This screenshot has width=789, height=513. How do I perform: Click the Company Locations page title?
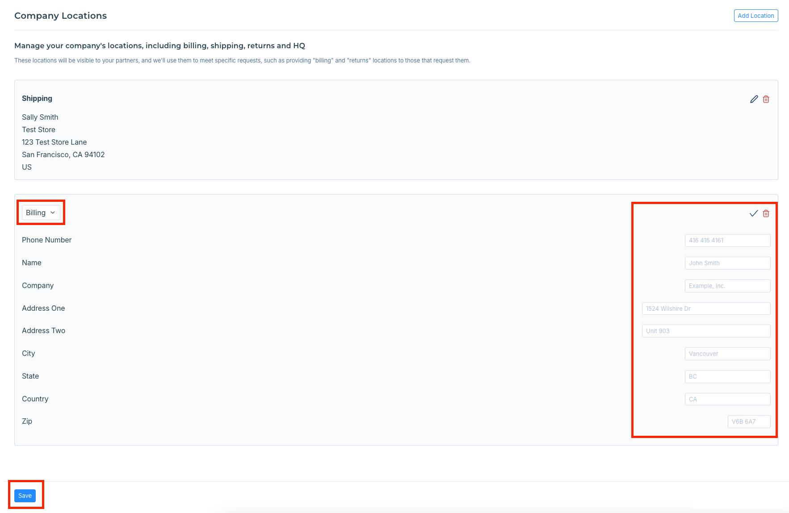coord(60,16)
